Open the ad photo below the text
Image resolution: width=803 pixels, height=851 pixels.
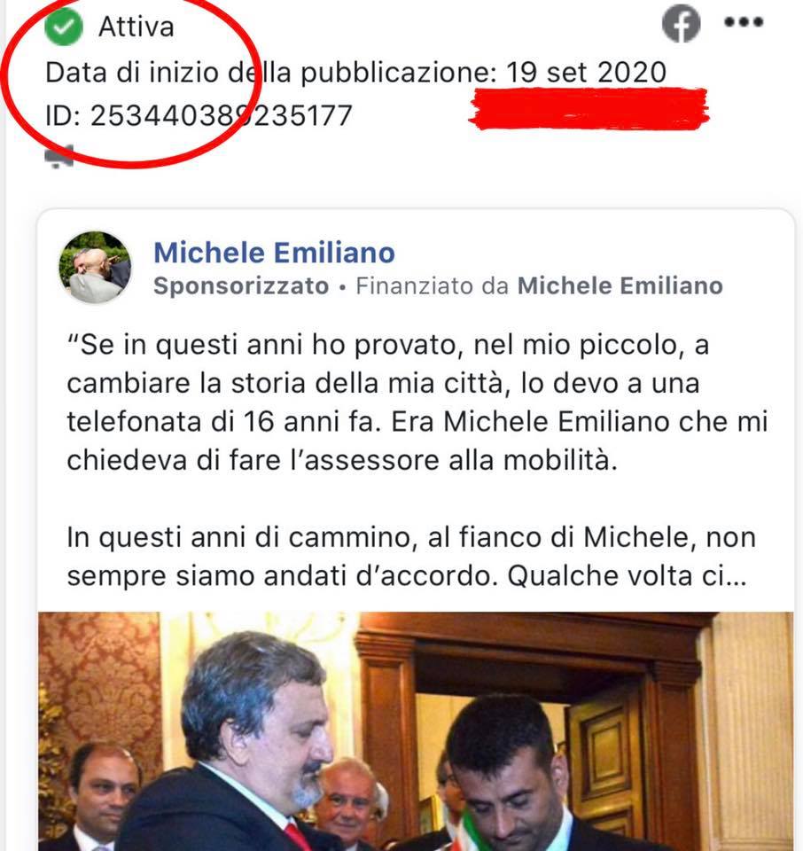tap(416, 731)
